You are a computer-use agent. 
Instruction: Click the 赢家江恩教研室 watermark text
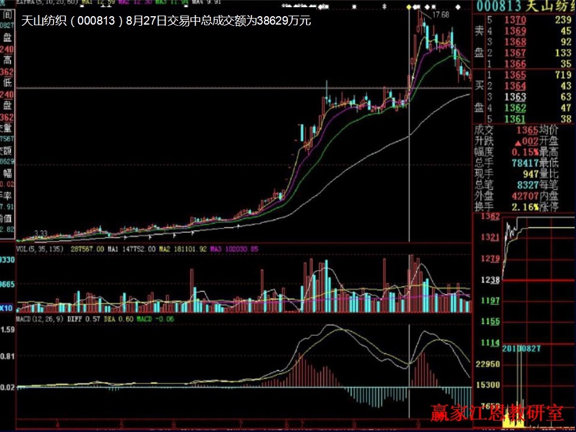(x=497, y=413)
